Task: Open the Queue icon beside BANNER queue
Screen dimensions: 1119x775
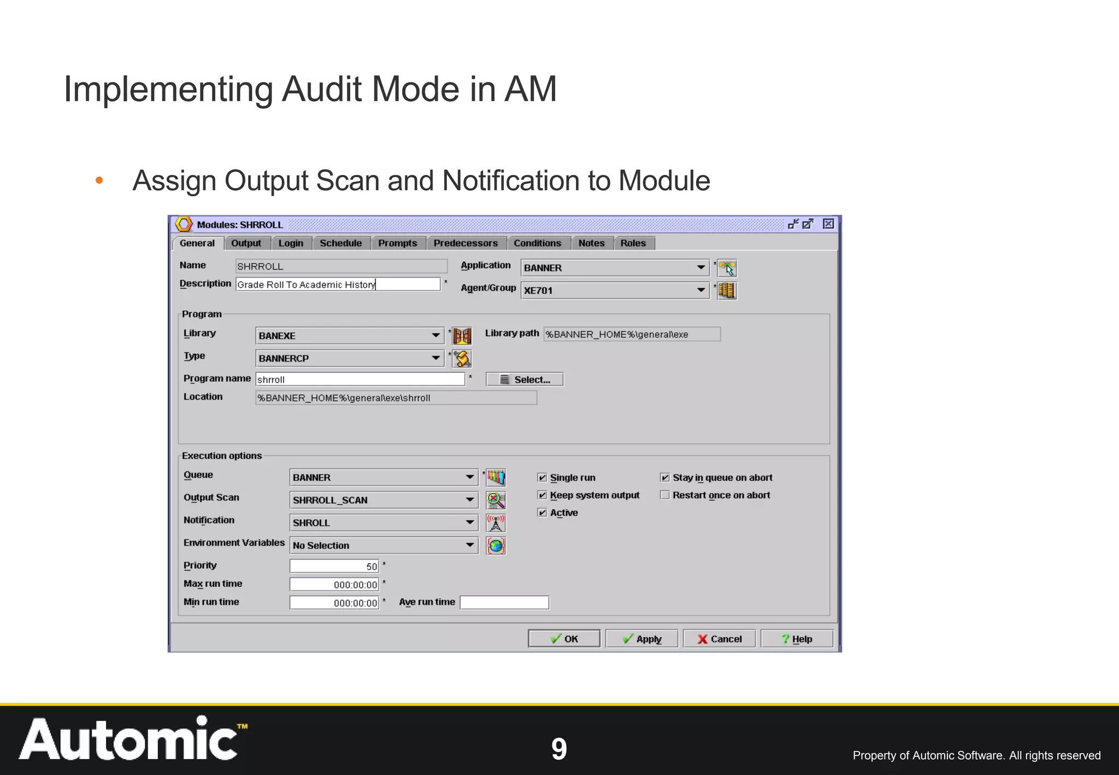Action: (x=496, y=477)
